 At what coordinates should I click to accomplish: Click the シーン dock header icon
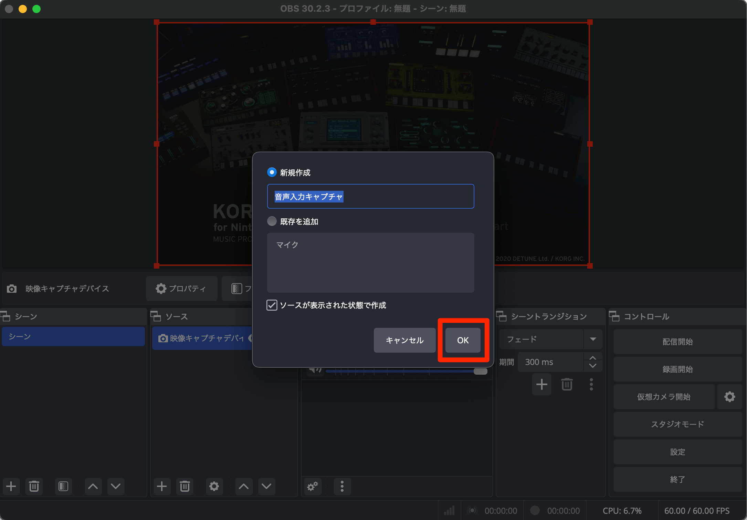pyautogui.click(x=5, y=316)
